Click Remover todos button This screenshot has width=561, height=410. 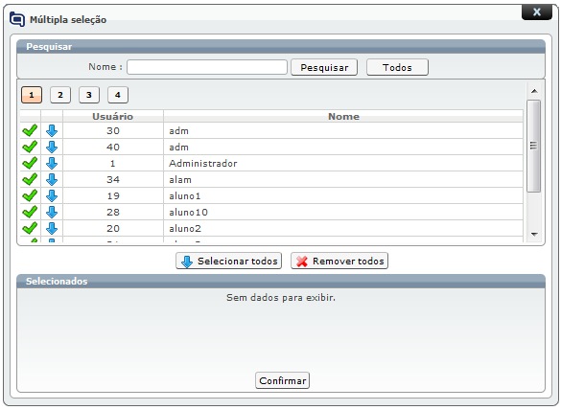[339, 261]
